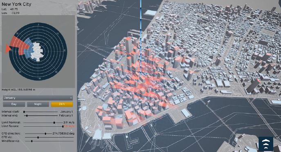281x152 pixels.
Task: Click the stacked chevrons logo icon
Action: point(266,144)
